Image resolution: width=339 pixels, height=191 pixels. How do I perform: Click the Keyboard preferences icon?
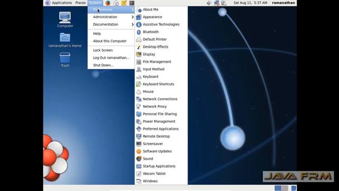[139, 76]
